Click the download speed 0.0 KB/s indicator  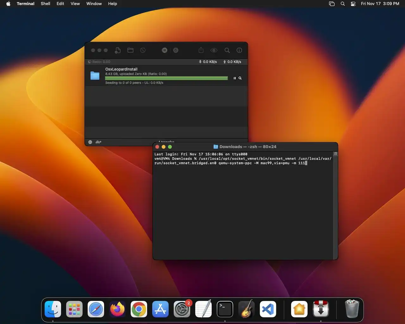coord(208,62)
